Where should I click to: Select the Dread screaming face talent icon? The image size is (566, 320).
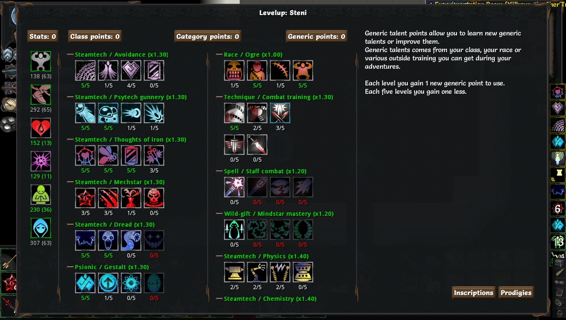[x=108, y=240]
